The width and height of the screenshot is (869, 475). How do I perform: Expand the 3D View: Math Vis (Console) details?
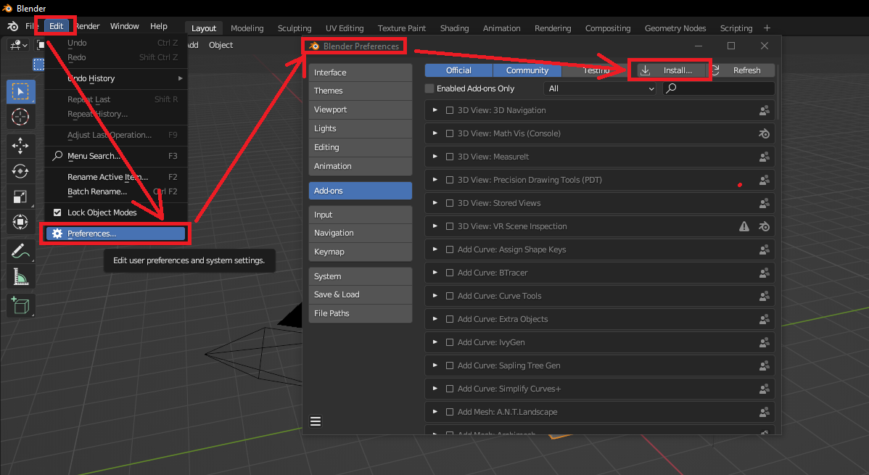click(x=435, y=133)
